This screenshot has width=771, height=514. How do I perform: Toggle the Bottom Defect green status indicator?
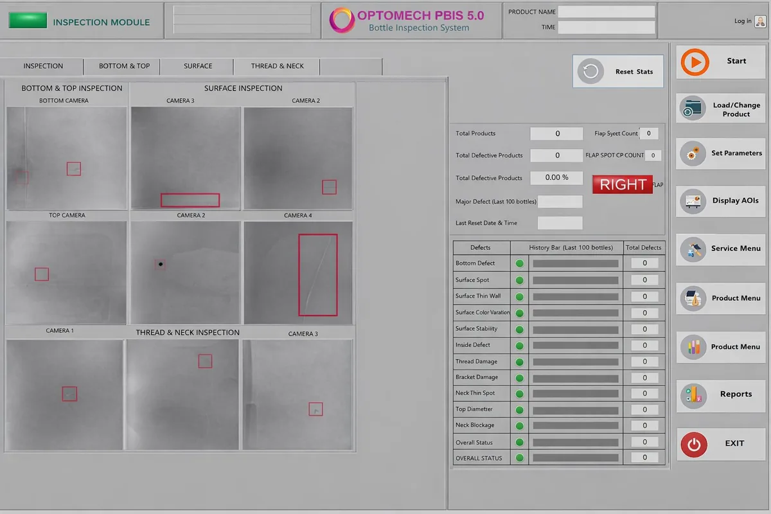point(519,263)
